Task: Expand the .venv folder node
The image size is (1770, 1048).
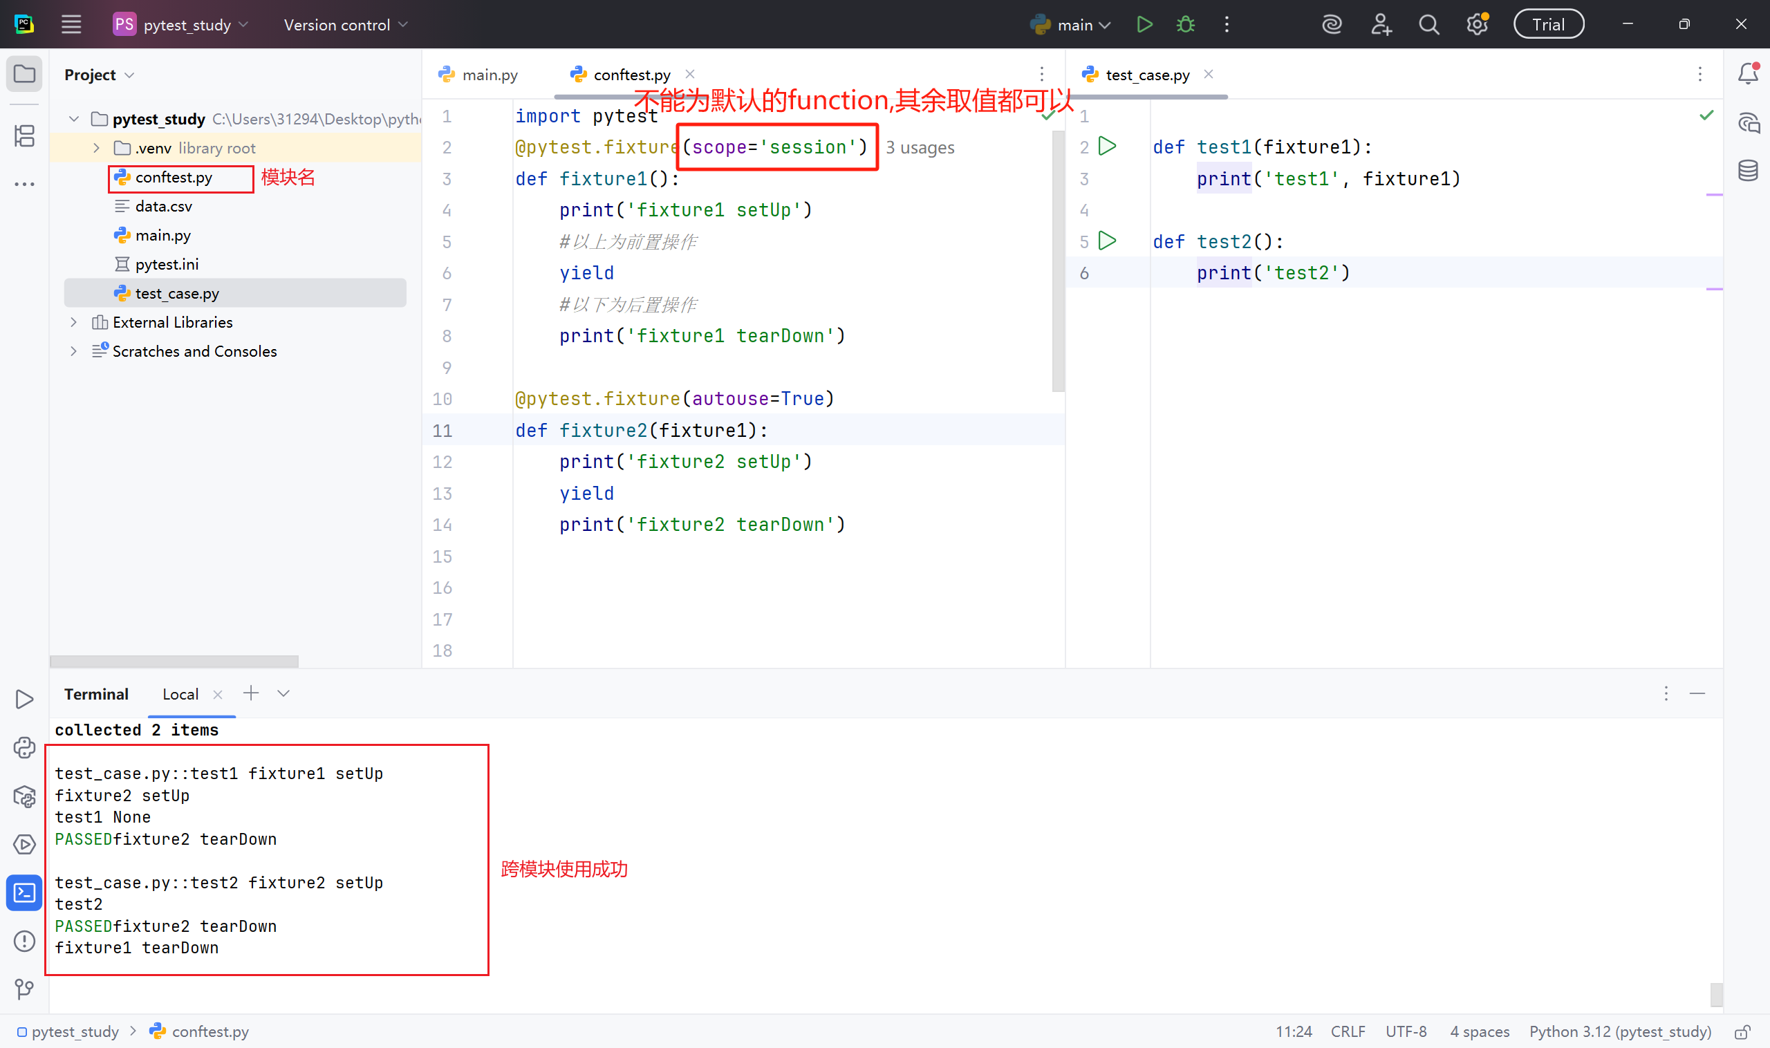Action: 97,149
